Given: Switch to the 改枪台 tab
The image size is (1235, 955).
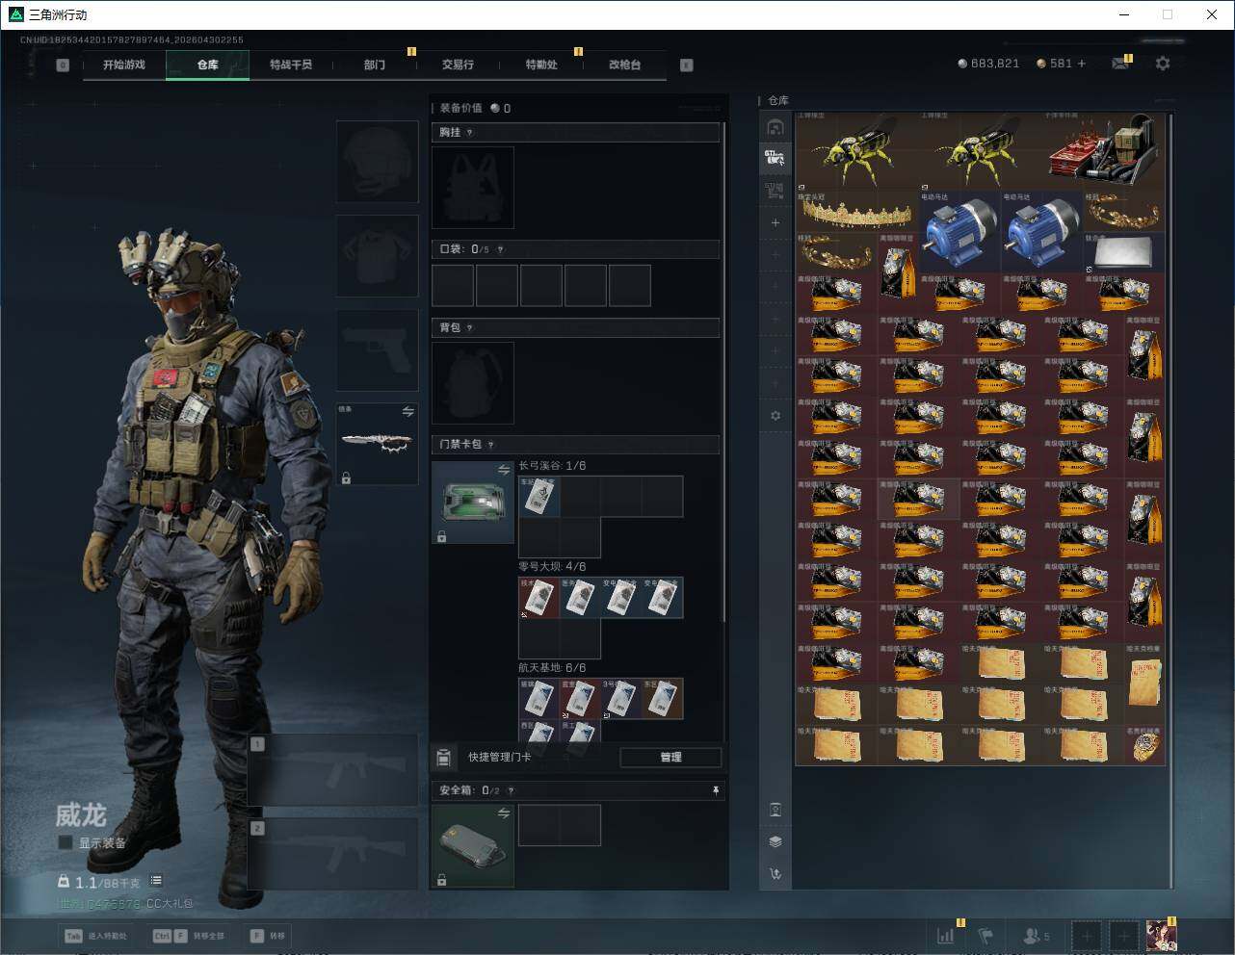Looking at the screenshot, I should click(624, 65).
